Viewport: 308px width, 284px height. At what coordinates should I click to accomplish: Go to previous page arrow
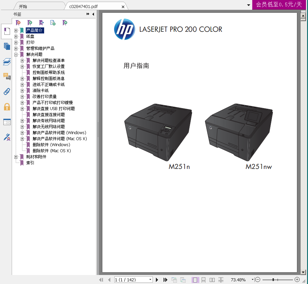point(109,280)
